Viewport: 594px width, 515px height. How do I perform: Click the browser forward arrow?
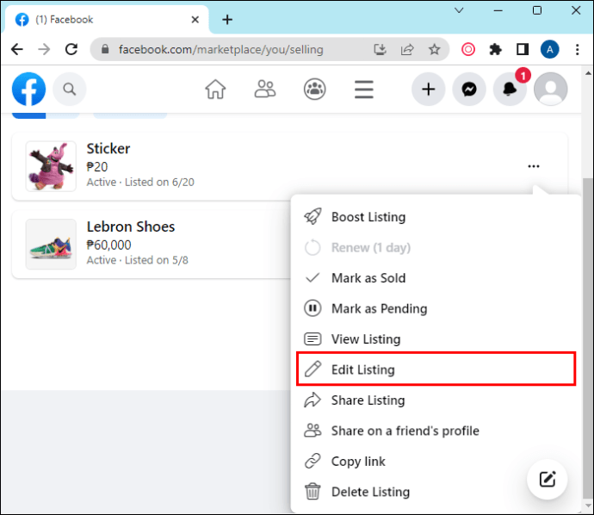pos(44,49)
